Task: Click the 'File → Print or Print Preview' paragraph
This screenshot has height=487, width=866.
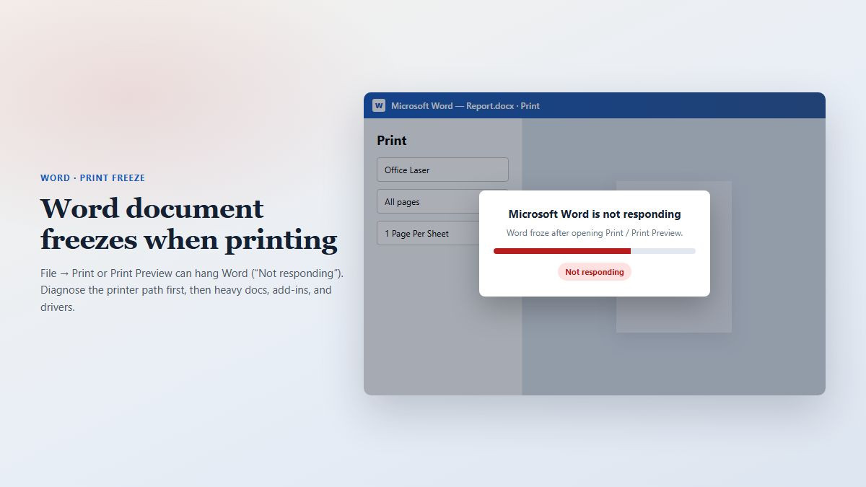Action: point(192,290)
